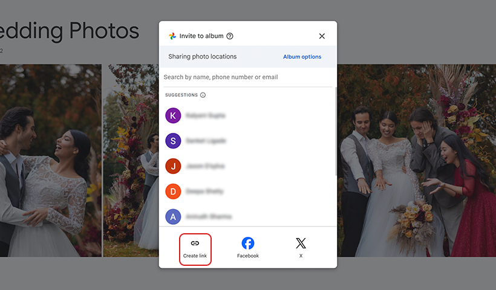Open the floral arch photo behind the dialog

(x=131, y=161)
